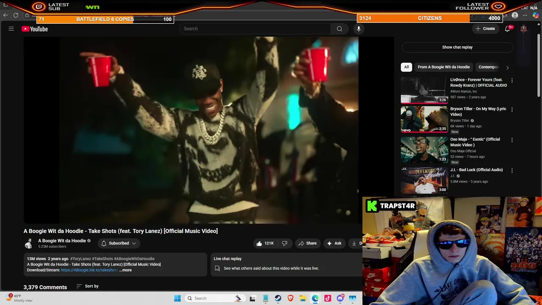Open Bryson Tiller On My Way thumbnail
The image size is (542, 305).
(424, 119)
